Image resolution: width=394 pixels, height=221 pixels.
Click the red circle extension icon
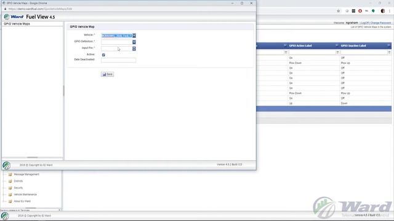(x=360, y=11)
